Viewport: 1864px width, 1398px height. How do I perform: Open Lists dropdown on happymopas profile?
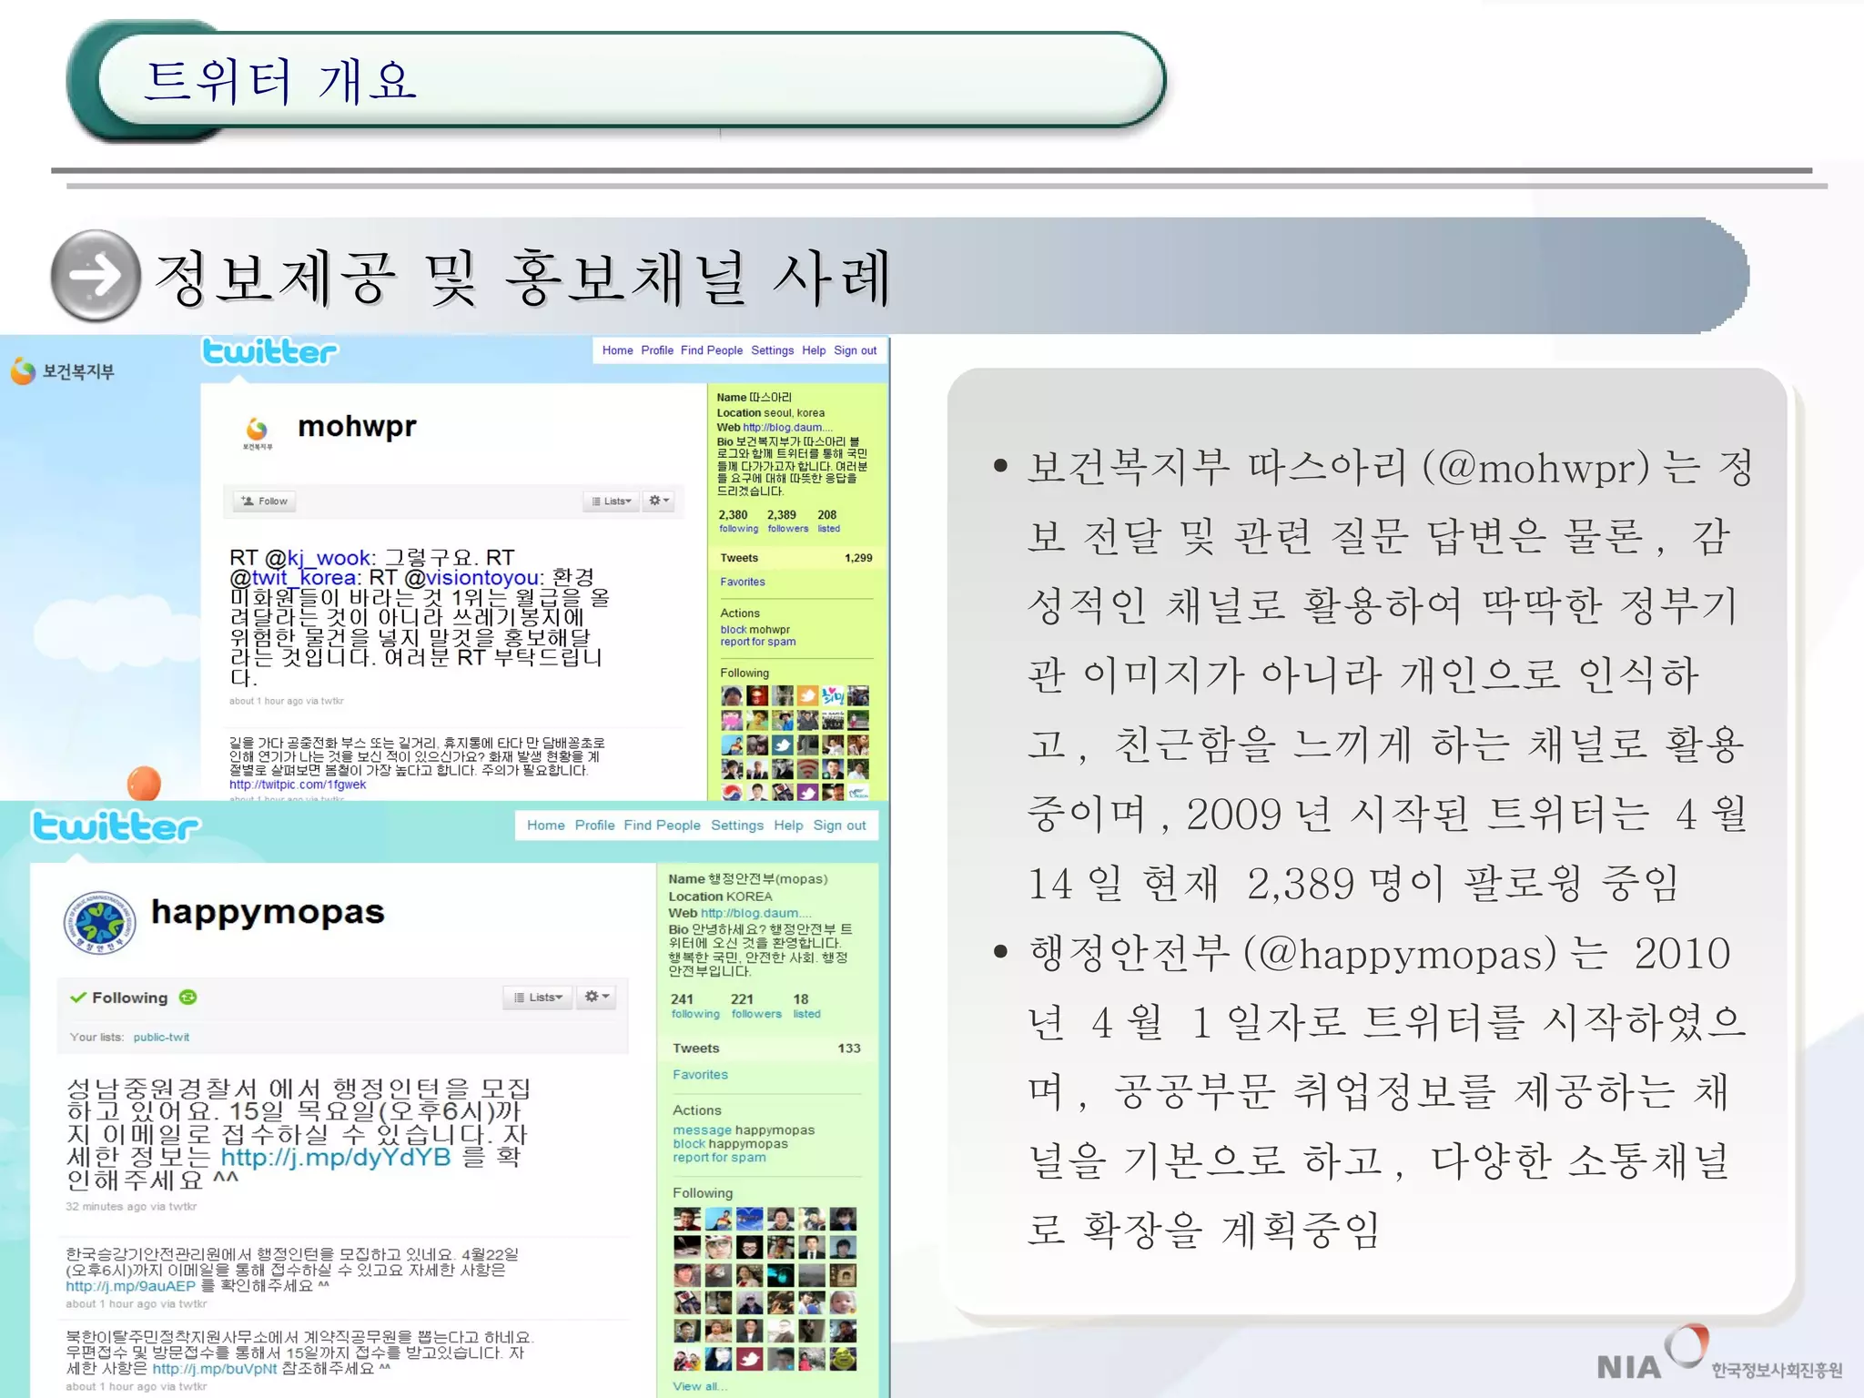click(538, 997)
